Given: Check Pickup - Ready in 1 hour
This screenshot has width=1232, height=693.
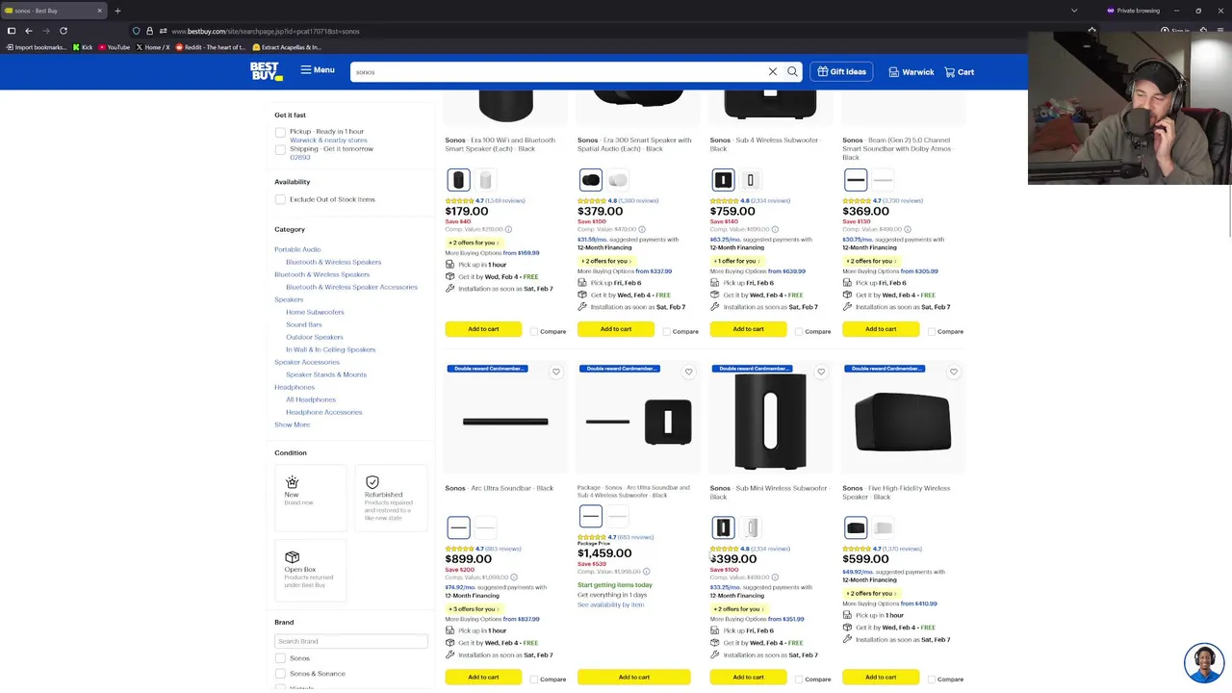Looking at the screenshot, I should 280,133.
